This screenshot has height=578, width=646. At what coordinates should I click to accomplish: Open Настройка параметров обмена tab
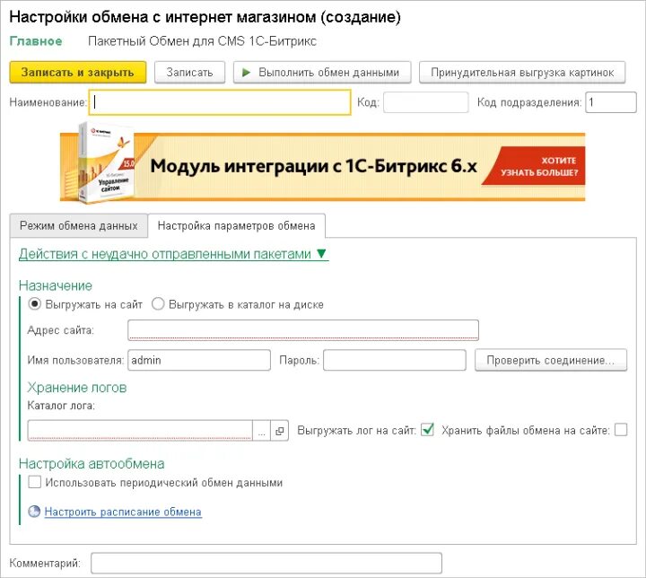[237, 226]
